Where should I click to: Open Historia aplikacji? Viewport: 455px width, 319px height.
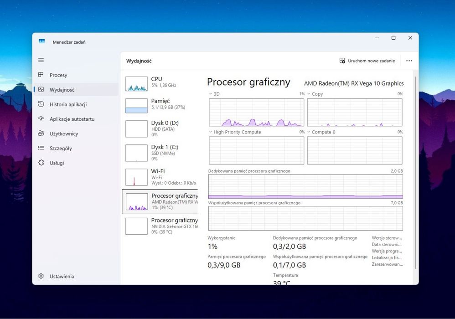[76, 104]
